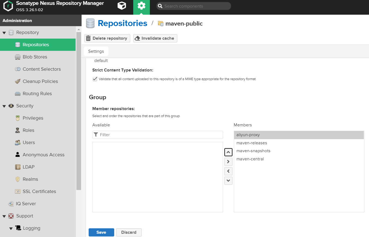Viewport: 369px width, 237px height.
Task: Open Browse mode via cube icon
Action: (x=122, y=6)
